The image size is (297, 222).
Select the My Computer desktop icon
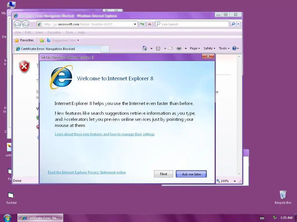point(11,5)
